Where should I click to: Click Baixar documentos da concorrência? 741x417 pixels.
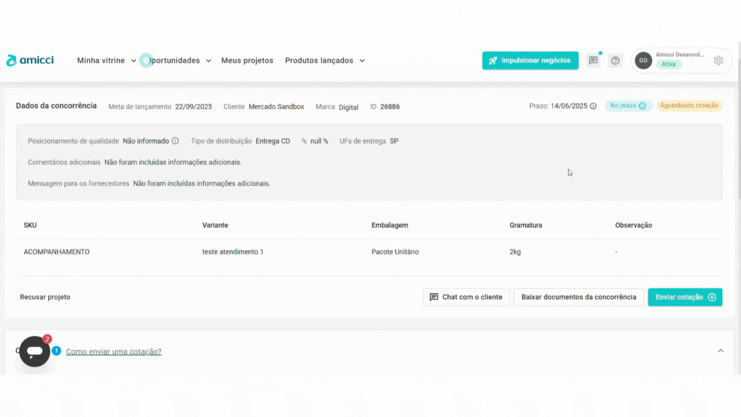tap(578, 297)
